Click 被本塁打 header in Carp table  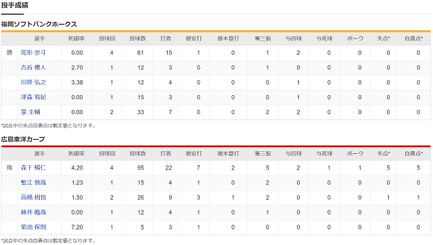229,153
